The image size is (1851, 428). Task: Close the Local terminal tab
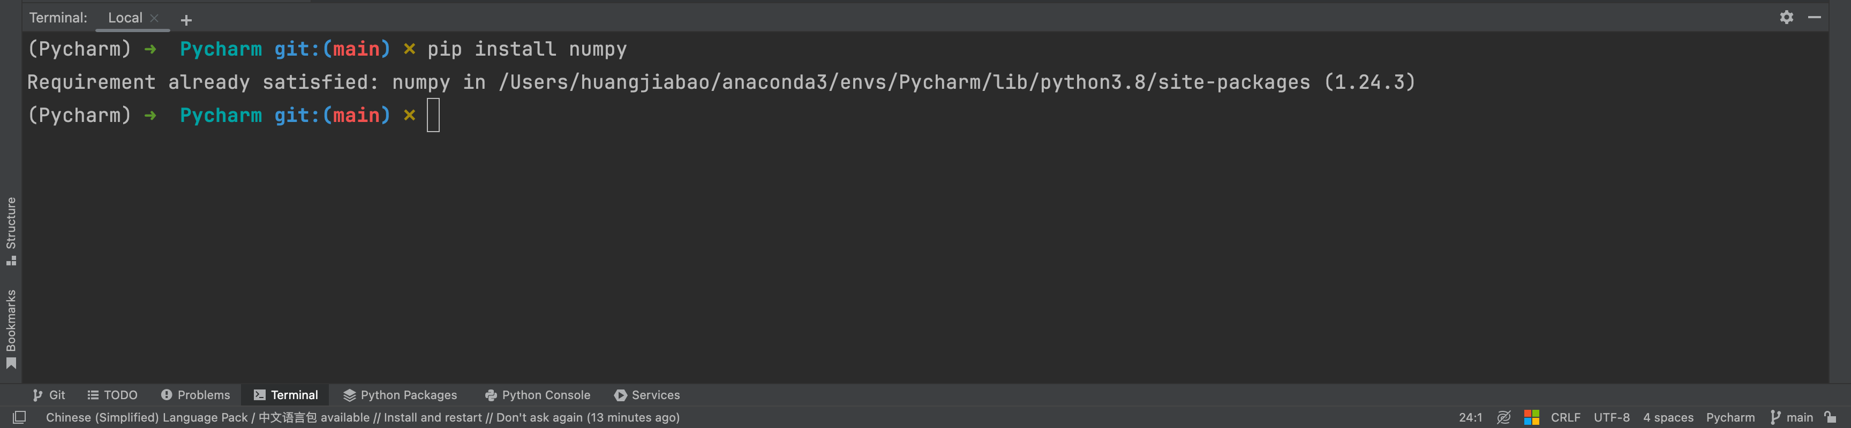pyautogui.click(x=154, y=18)
